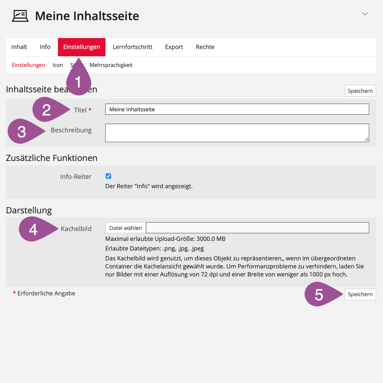Switch to the Rechte tab

[x=205, y=47]
